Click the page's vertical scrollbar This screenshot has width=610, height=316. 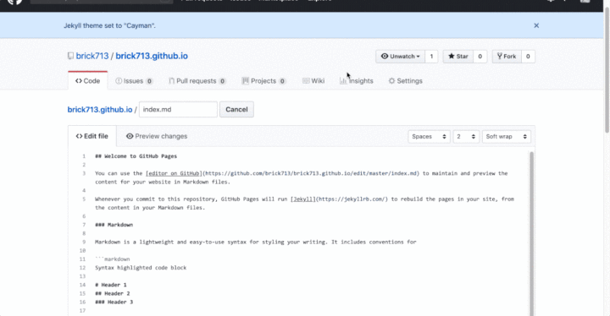click(607, 70)
